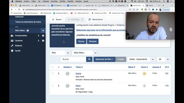
Task: Open new browser tab with plus
Action: click(163, 5)
